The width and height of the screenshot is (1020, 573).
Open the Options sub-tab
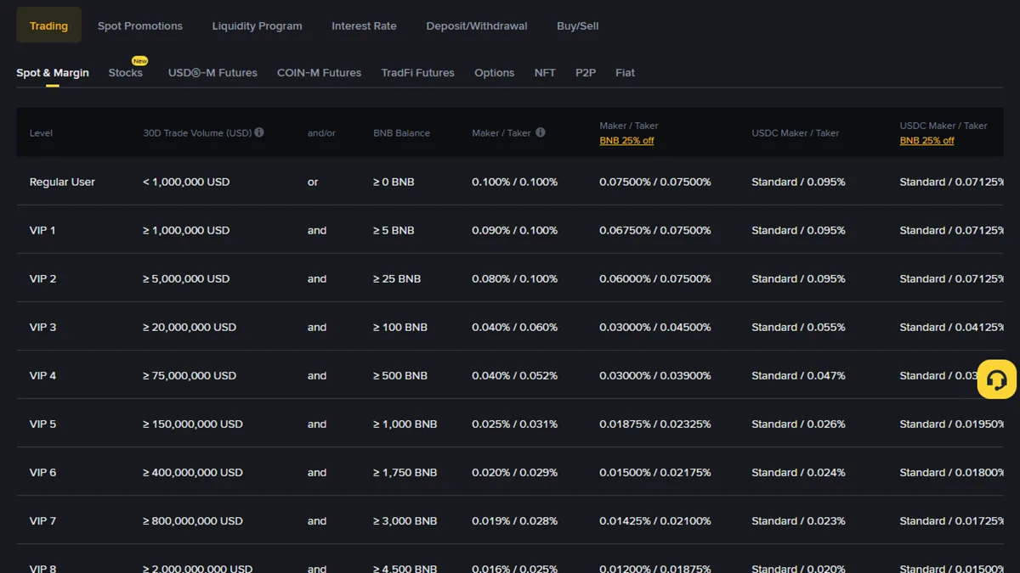tap(494, 73)
